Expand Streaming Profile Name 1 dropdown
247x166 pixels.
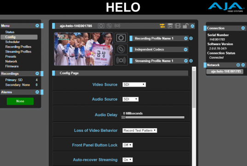(186, 61)
